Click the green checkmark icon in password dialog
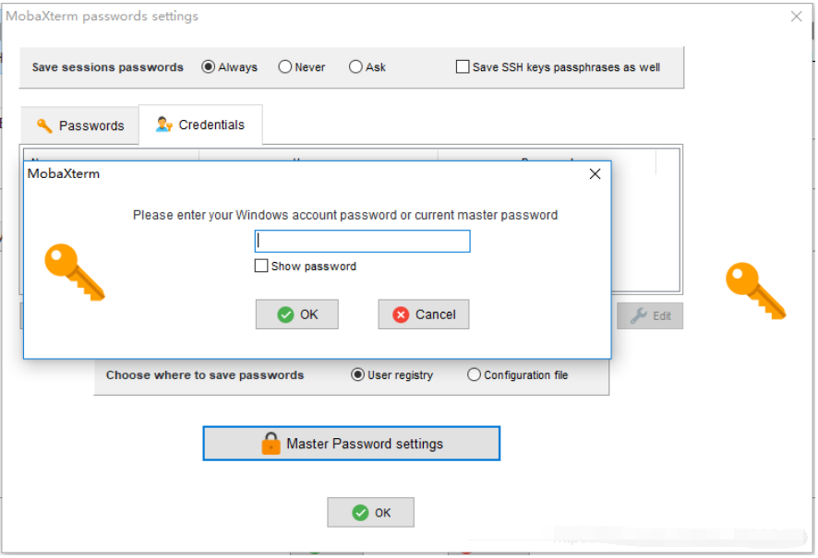818x558 pixels. tap(286, 315)
